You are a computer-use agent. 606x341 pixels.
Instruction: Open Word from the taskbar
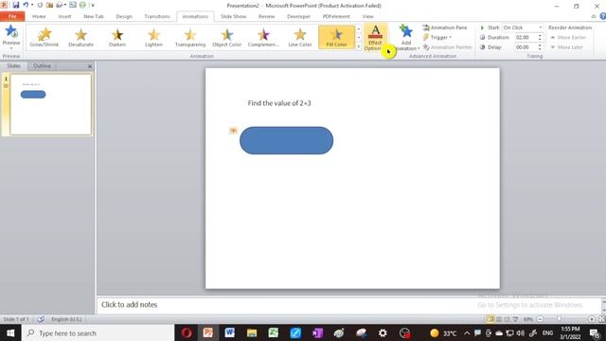point(229,332)
